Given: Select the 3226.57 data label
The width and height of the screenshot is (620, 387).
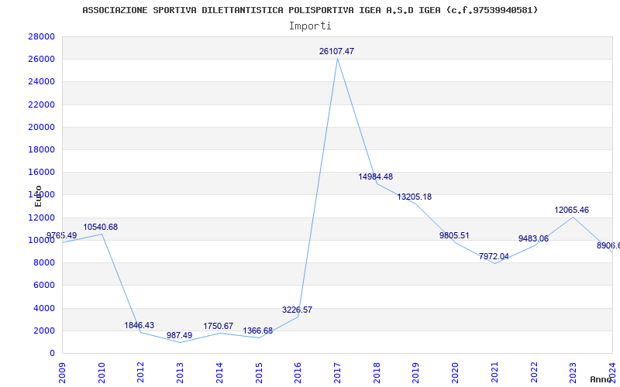Looking at the screenshot, I should (297, 310).
